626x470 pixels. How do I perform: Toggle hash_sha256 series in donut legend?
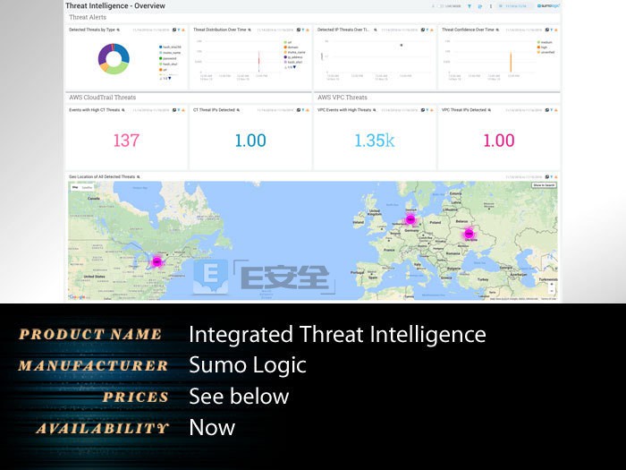coord(170,47)
